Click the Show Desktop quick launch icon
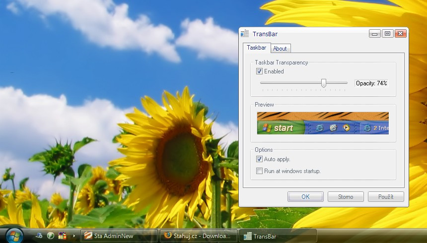The width and height of the screenshot is (427, 243). click(x=39, y=236)
